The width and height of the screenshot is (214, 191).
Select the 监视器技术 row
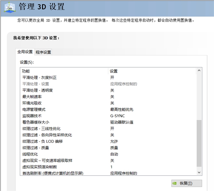point(108,116)
